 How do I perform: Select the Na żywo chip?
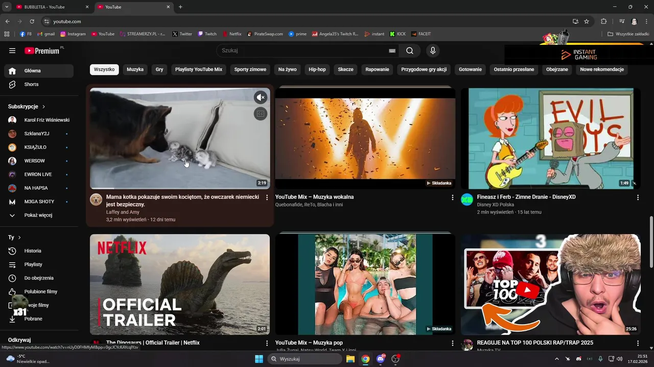tap(288, 69)
